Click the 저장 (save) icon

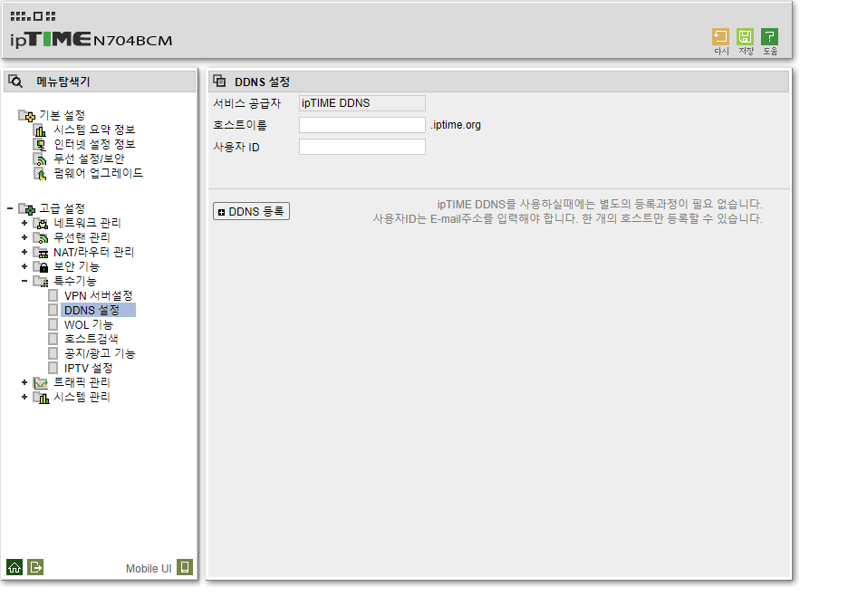click(745, 37)
